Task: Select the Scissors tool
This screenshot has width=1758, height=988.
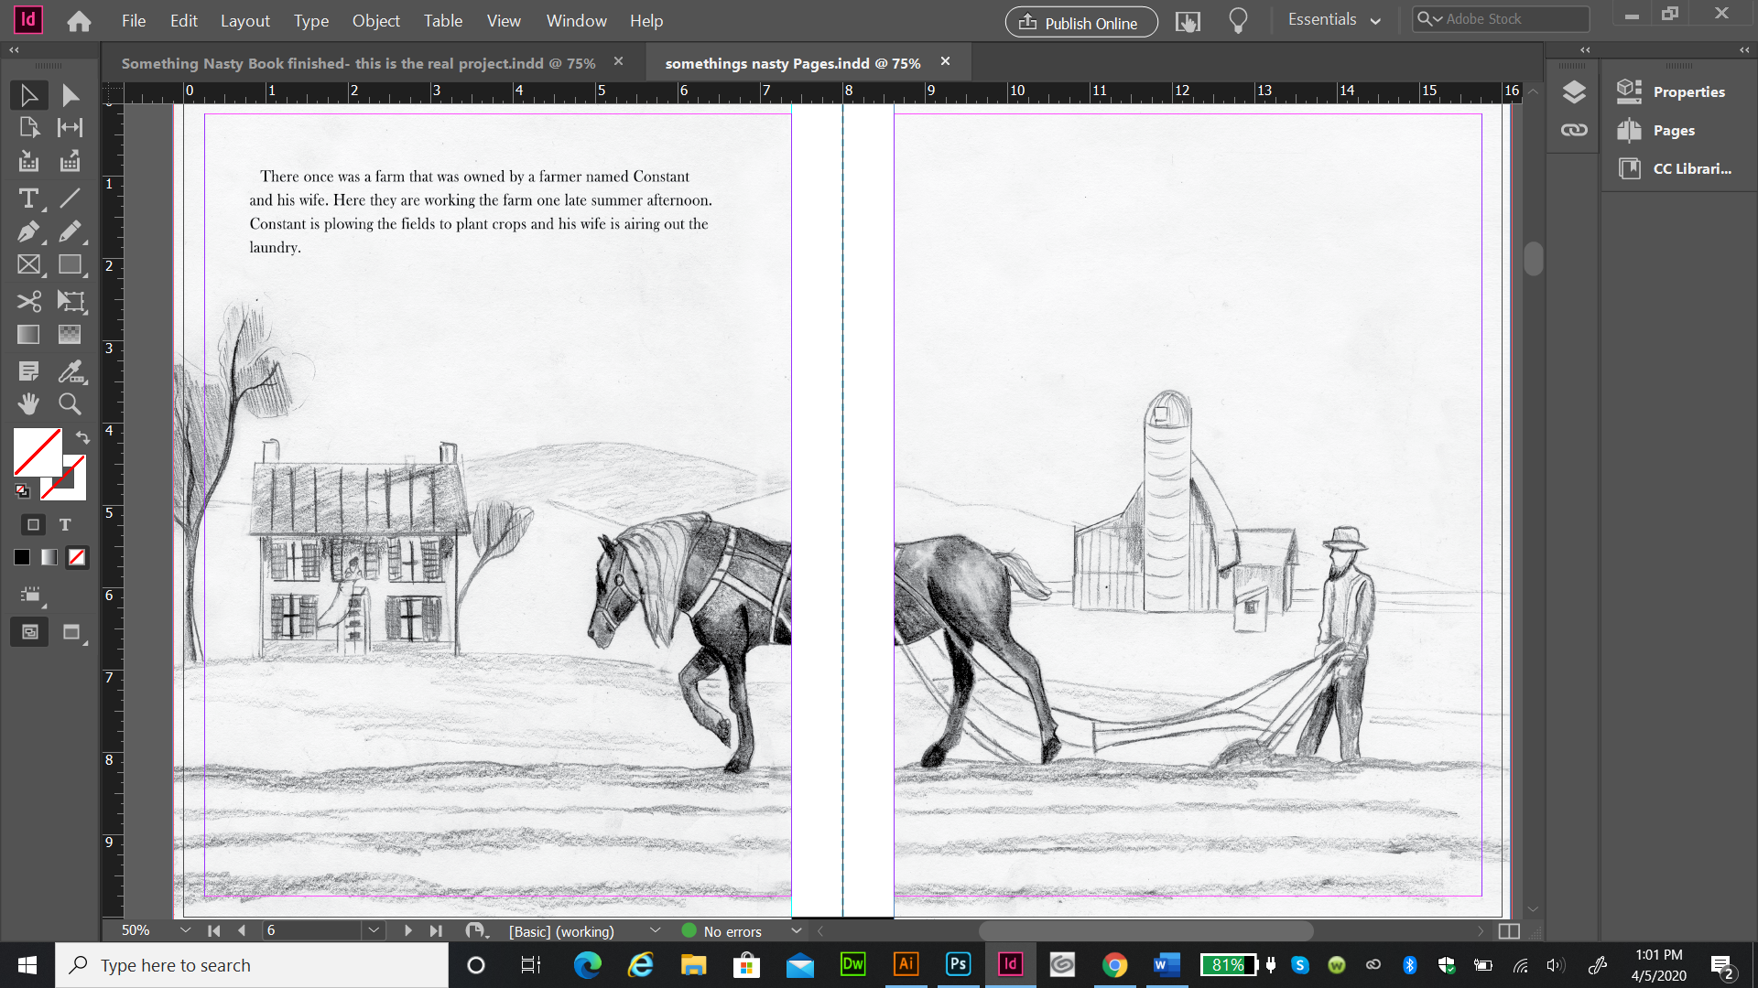Action: 29,301
